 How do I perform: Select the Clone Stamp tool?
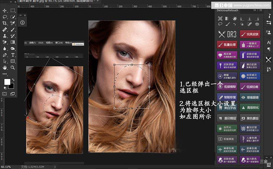click(x=4, y=36)
